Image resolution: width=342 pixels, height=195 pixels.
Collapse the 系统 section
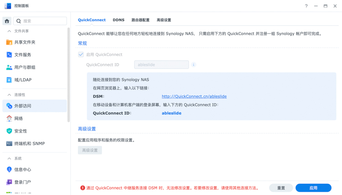(9, 159)
